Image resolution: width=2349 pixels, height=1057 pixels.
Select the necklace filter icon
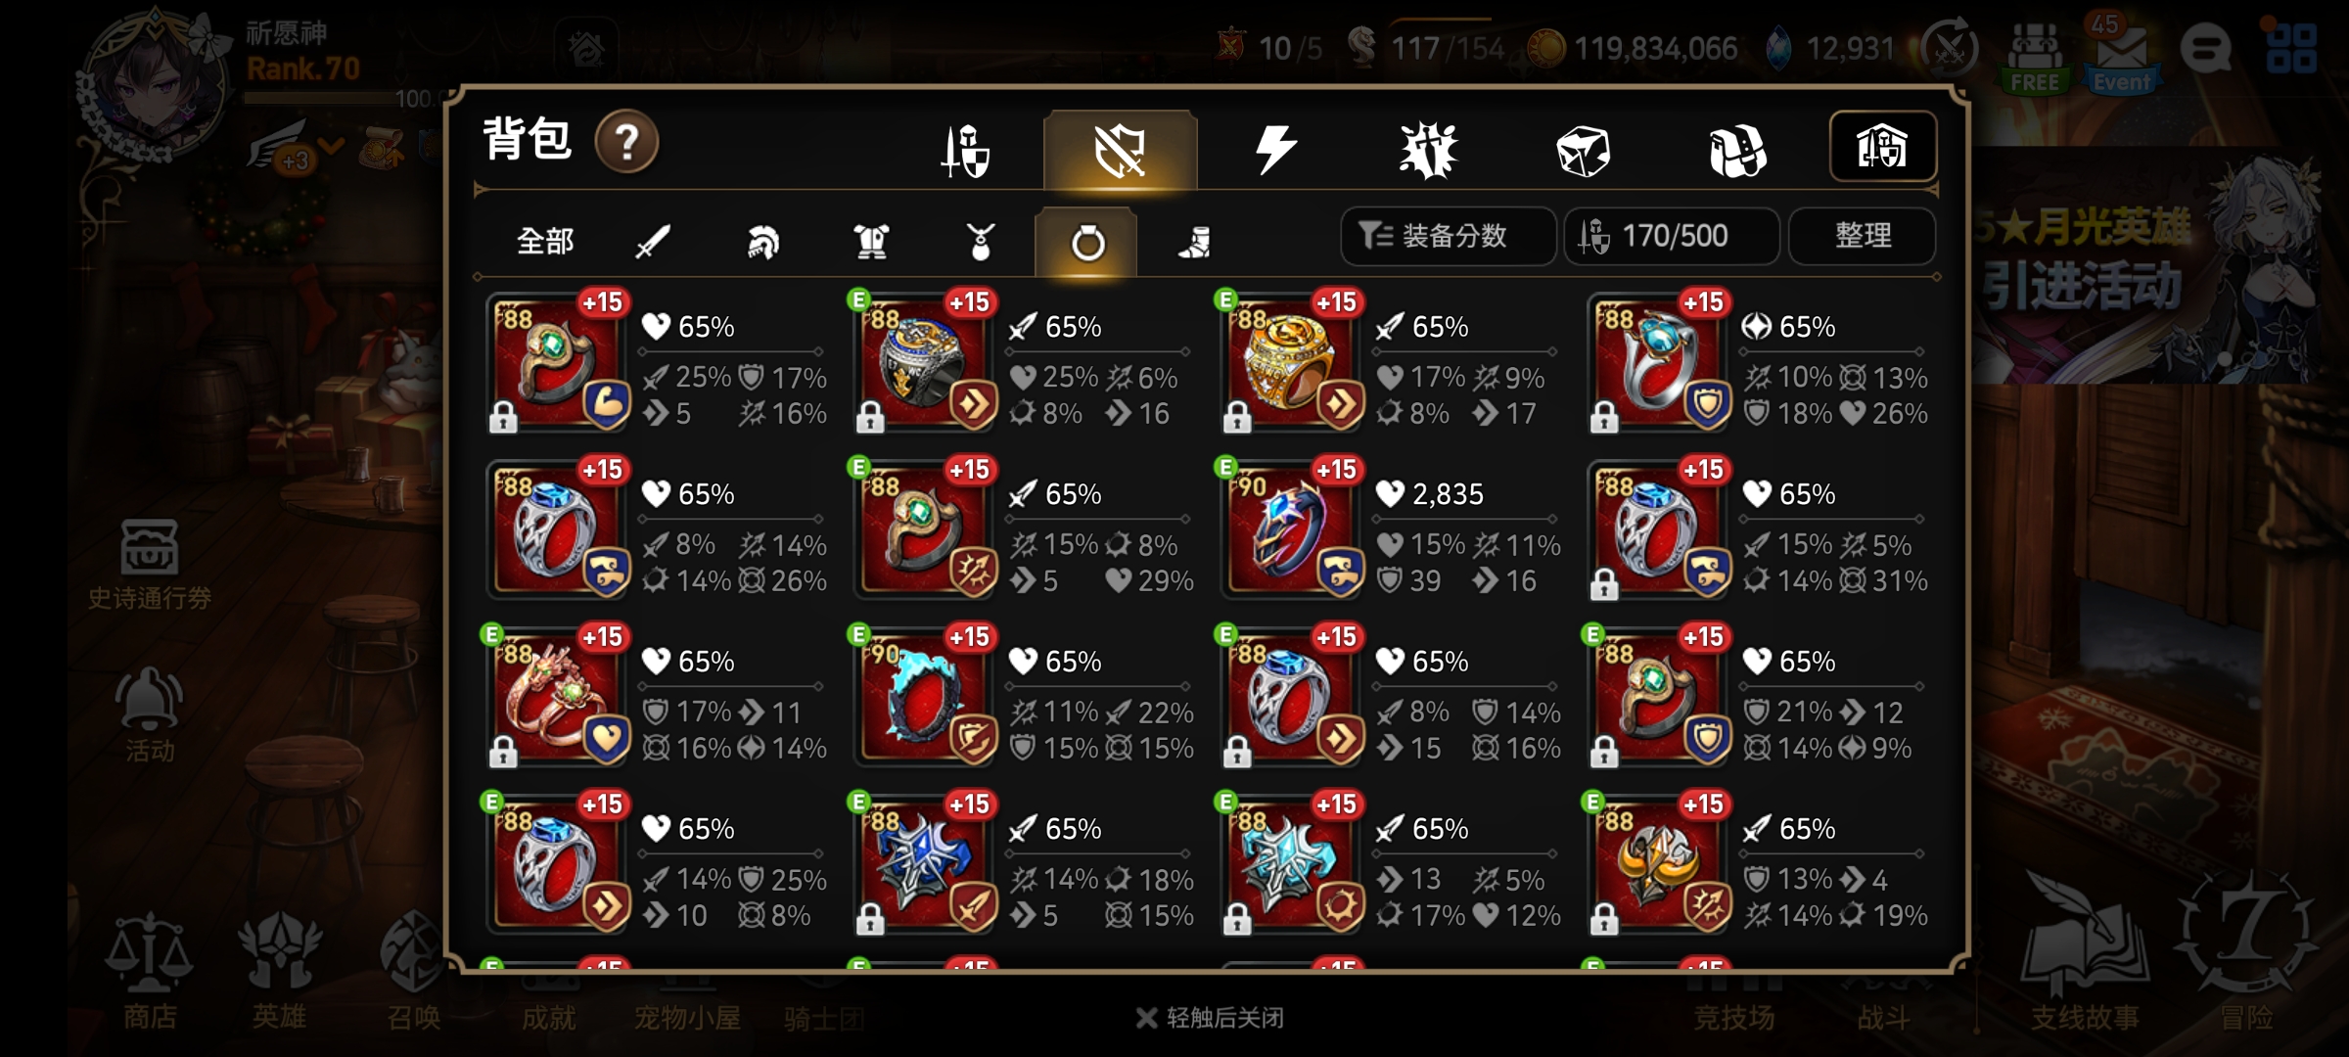[980, 241]
